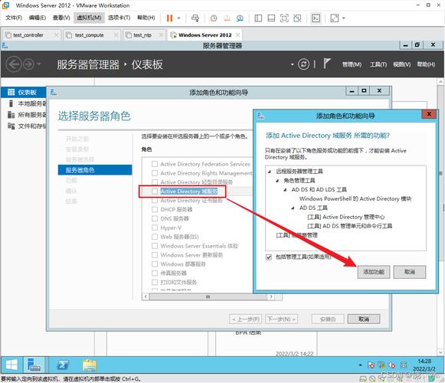
Task: Check Windows Server Essentials 体验 role
Action: pyautogui.click(x=155, y=246)
